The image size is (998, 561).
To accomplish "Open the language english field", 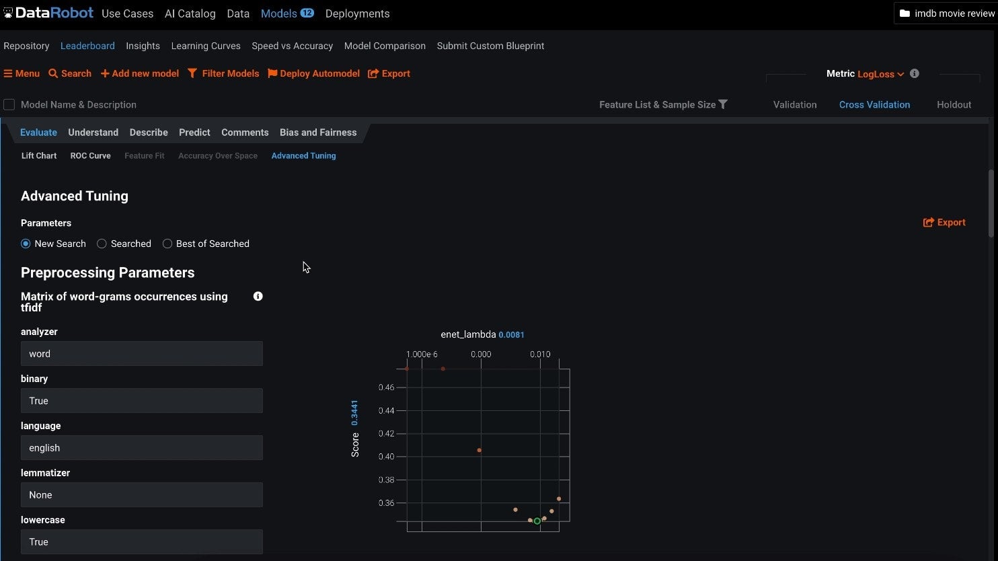I will tap(142, 448).
